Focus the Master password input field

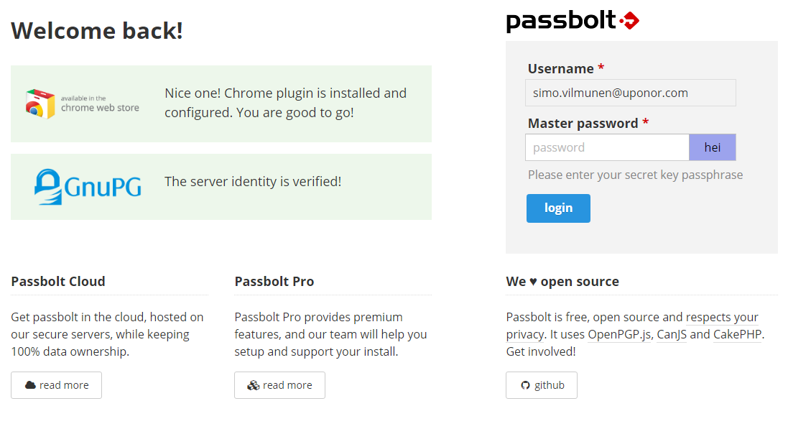pyautogui.click(x=607, y=147)
